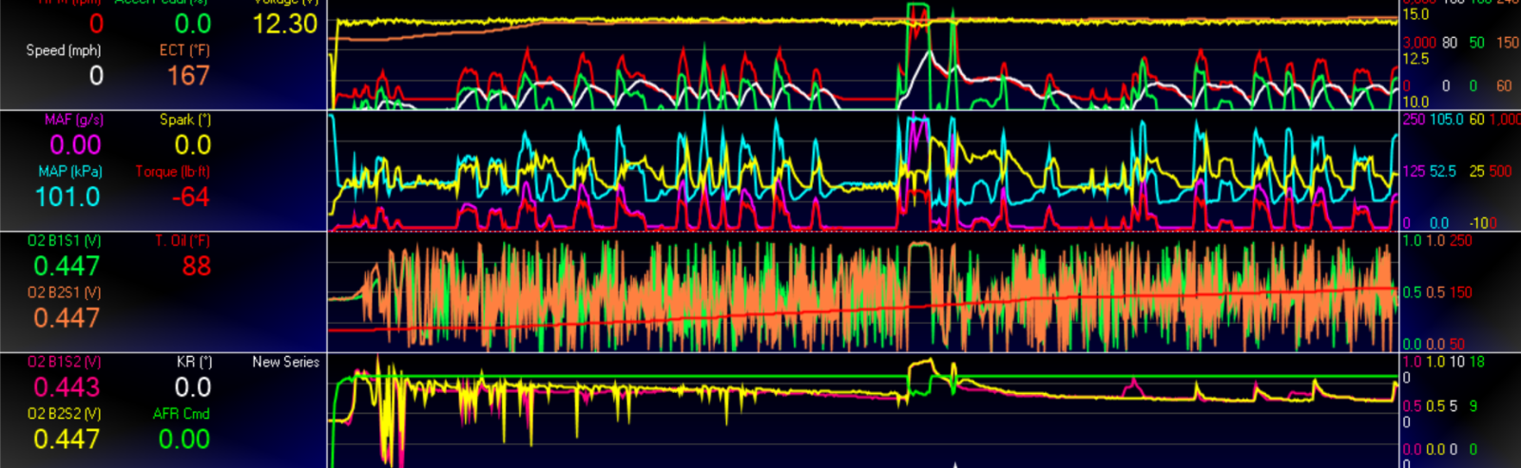Click the green 9 AFR axis label
Image resolution: width=1521 pixels, height=468 pixels.
[1473, 405]
